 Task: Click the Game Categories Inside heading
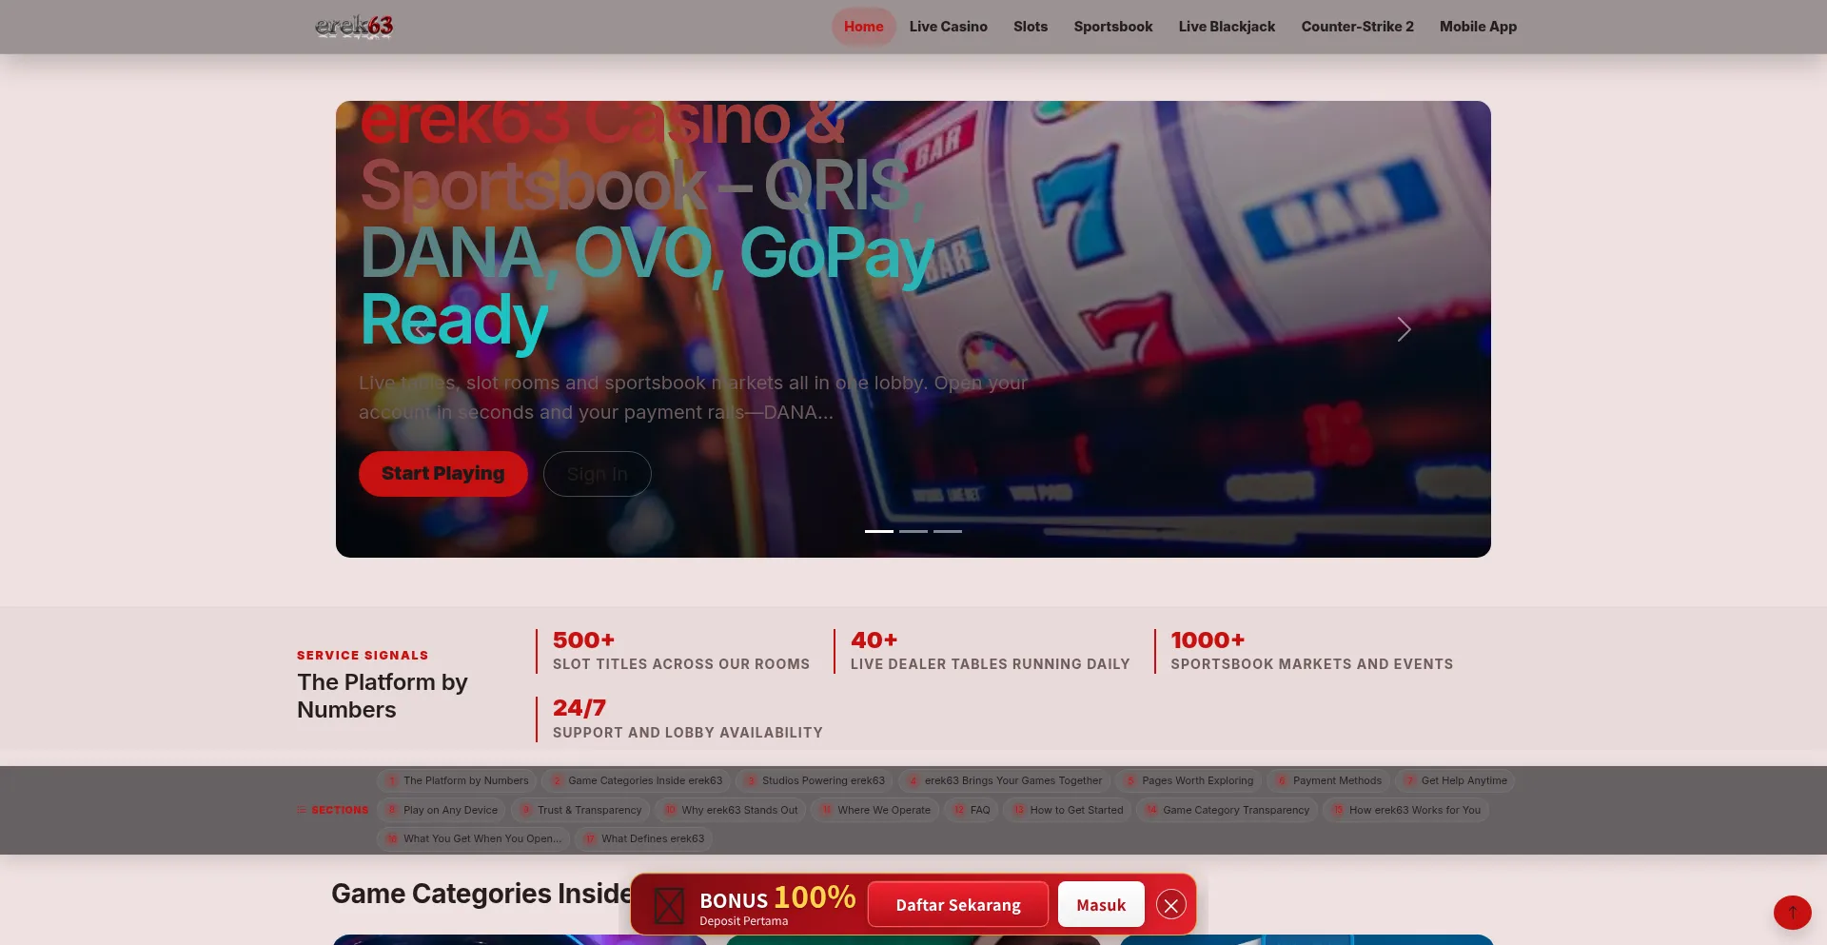[x=481, y=894]
